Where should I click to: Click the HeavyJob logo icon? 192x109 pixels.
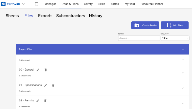point(4,4)
